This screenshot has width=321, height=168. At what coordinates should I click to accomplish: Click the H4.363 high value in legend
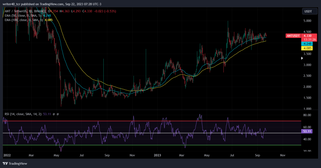pyautogui.click(x=65, y=11)
